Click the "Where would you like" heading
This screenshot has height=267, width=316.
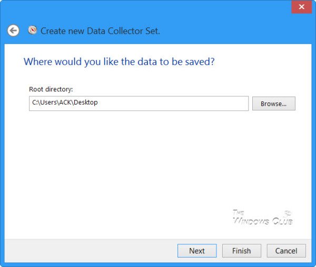[x=119, y=62]
